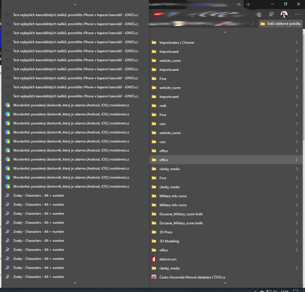This screenshot has height=292, width=305.
Task: Open the Importováno z Chrome folder
Action: point(226,42)
